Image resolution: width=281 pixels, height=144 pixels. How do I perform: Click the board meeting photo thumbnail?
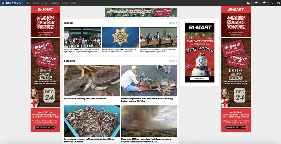click(x=159, y=37)
